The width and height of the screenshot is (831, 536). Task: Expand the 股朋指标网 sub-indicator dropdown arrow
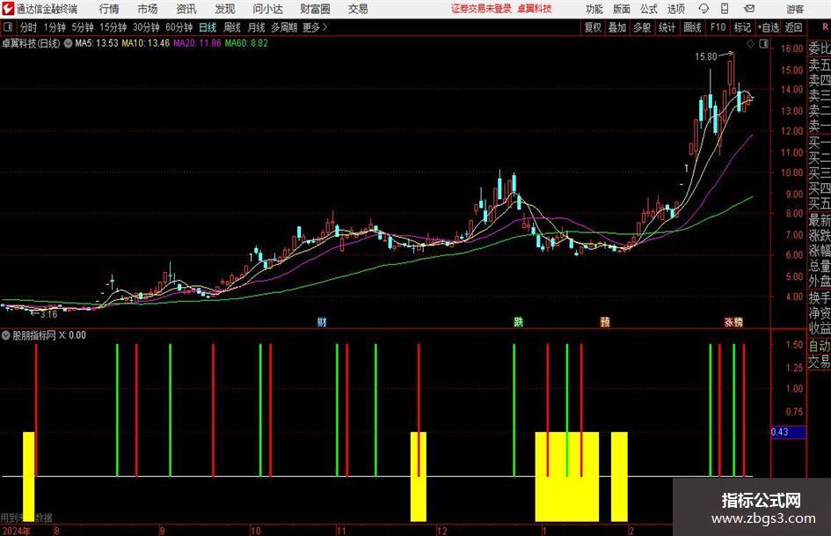[6, 335]
